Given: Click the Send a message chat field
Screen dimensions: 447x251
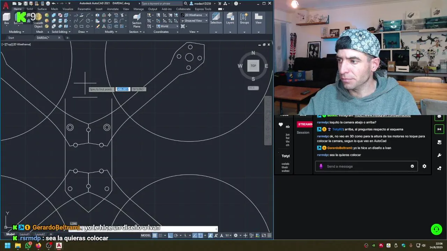Looking at the screenshot, I should click(x=366, y=166).
